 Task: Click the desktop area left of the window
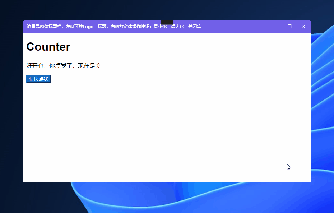coord(11,108)
